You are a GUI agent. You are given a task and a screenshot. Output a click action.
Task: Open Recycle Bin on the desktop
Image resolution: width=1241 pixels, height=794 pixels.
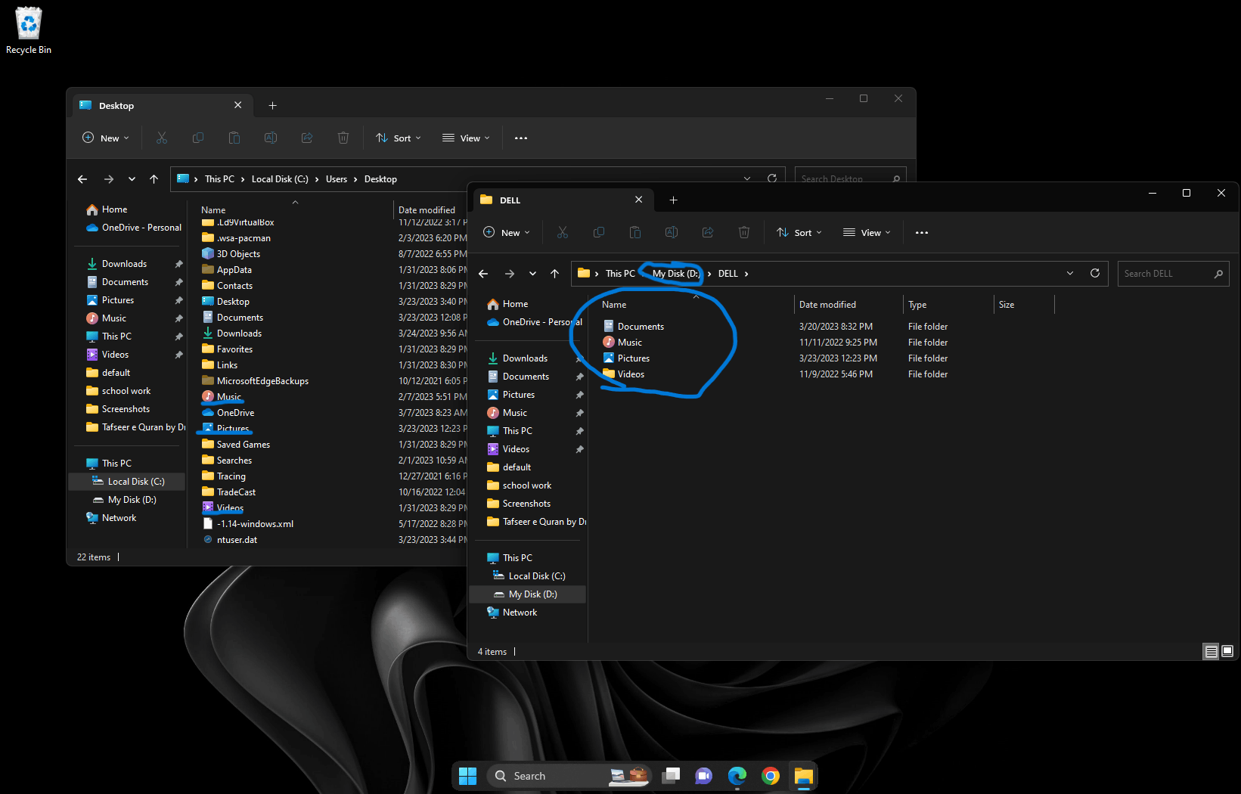point(29,31)
